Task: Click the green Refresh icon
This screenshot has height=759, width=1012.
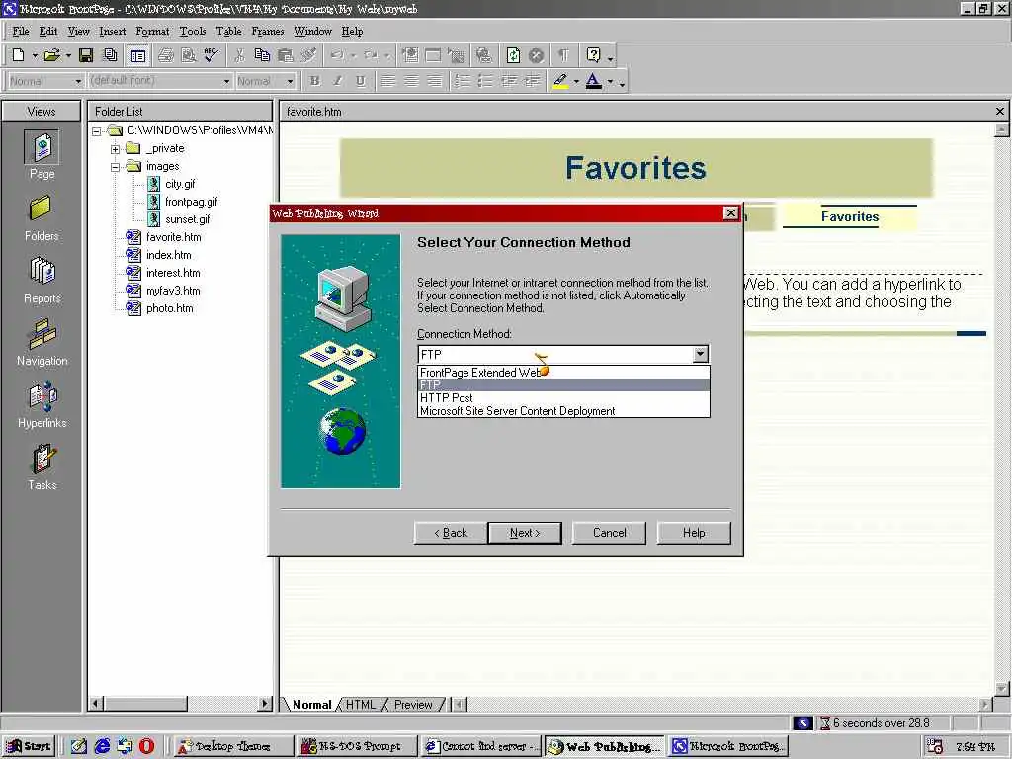Action: pos(513,55)
